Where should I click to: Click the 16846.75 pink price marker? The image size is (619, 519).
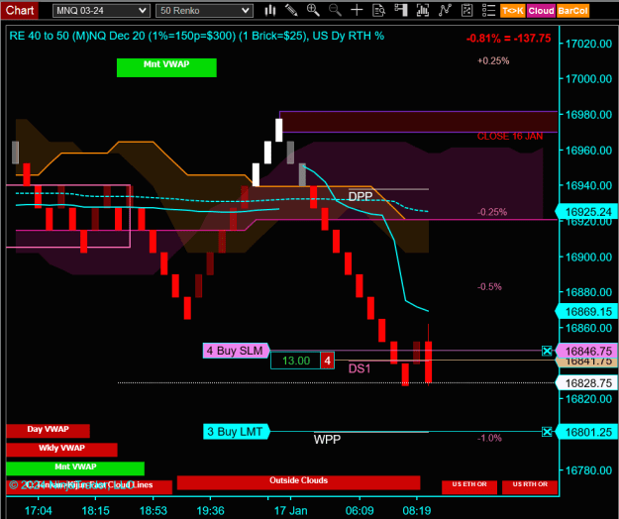586,351
